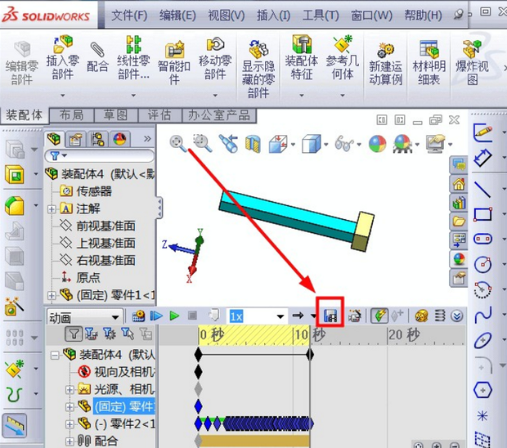Expand 光源、相机 node in motion tree
The width and height of the screenshot is (507, 448).
pos(70,389)
